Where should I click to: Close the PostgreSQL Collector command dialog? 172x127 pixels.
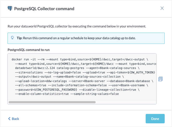pos(162,8)
